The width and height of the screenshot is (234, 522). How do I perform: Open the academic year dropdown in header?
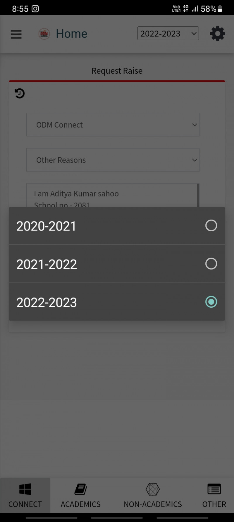168,33
